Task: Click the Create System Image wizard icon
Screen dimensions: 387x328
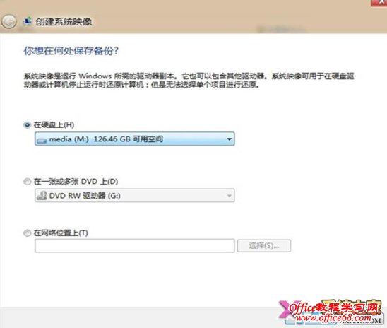Action: coord(28,21)
